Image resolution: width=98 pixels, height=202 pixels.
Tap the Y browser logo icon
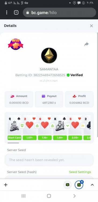coord(16,12)
